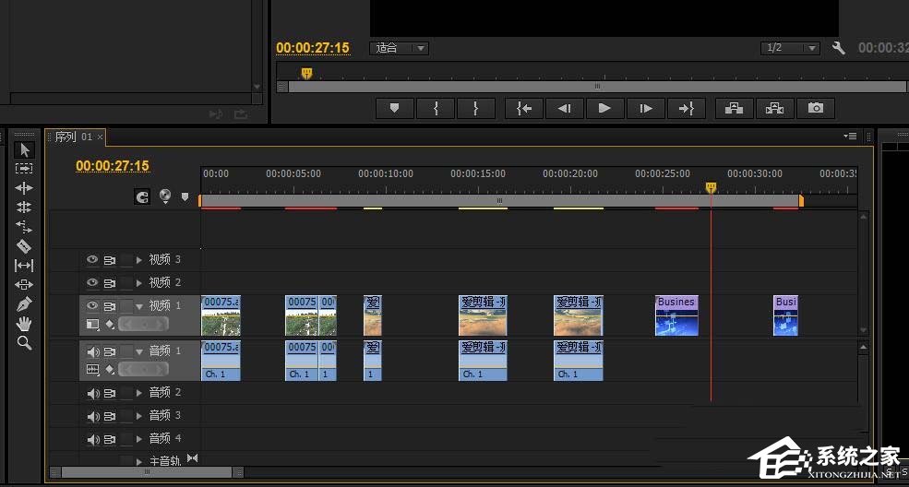The image size is (909, 487).
Task: Switch to the 序列 01 tab
Action: (73, 137)
